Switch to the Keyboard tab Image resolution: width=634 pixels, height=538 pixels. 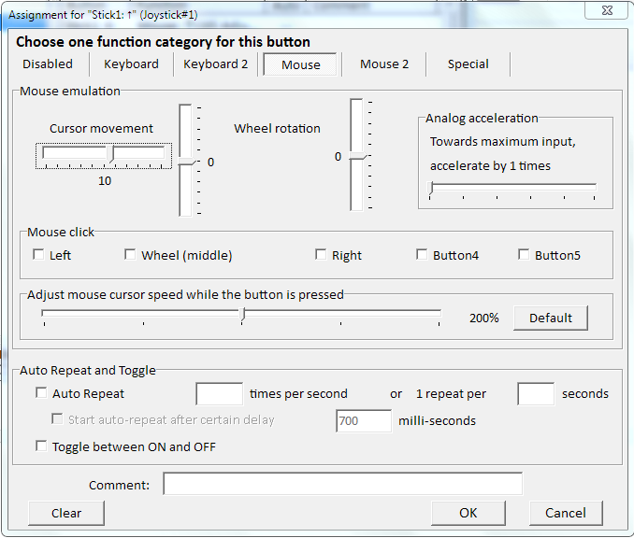(131, 64)
